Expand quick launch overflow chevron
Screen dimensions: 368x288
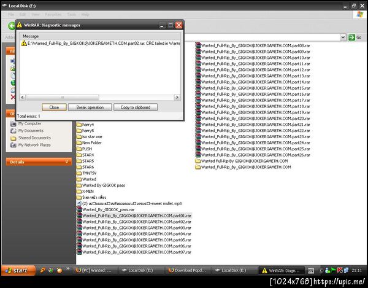(x=68, y=269)
